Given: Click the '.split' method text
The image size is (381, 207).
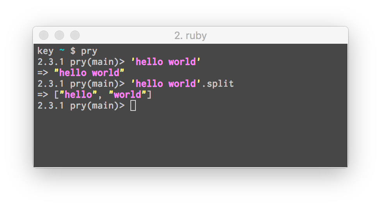Looking at the screenshot, I should pyautogui.click(x=218, y=84).
